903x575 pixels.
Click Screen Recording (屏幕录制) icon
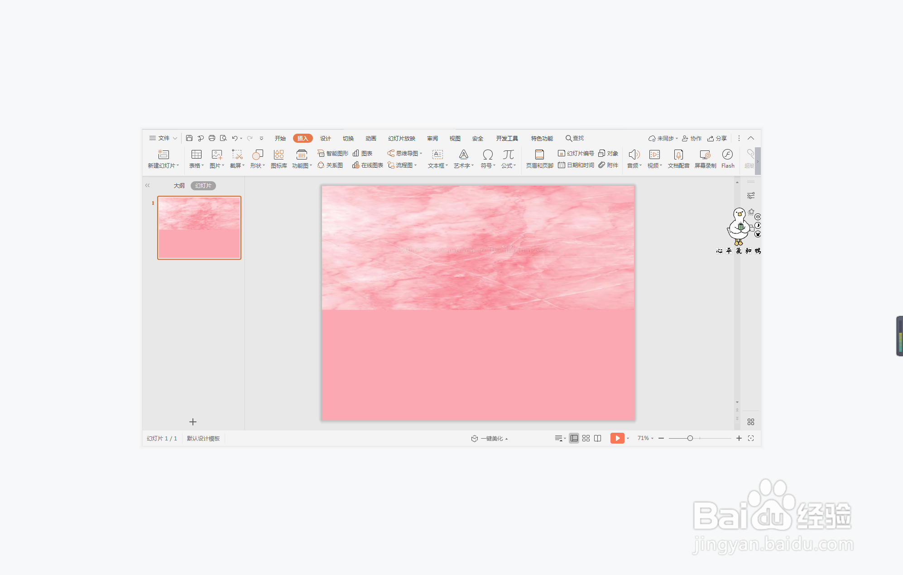click(705, 155)
